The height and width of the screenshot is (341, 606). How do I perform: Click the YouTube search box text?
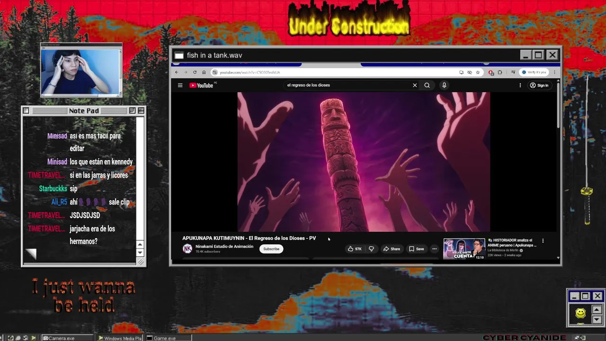click(308, 85)
